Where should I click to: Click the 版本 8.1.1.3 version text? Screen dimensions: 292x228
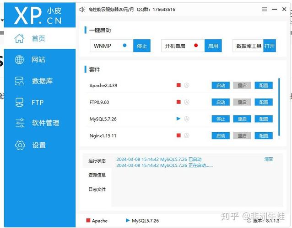click(x=266, y=221)
